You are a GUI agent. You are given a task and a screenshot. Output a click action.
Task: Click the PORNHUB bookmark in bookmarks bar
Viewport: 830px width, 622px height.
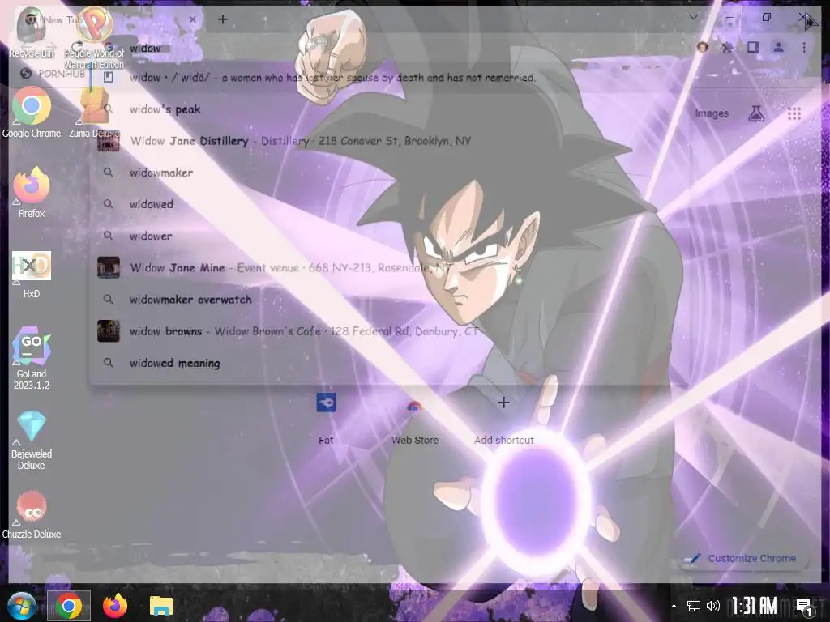[53, 74]
